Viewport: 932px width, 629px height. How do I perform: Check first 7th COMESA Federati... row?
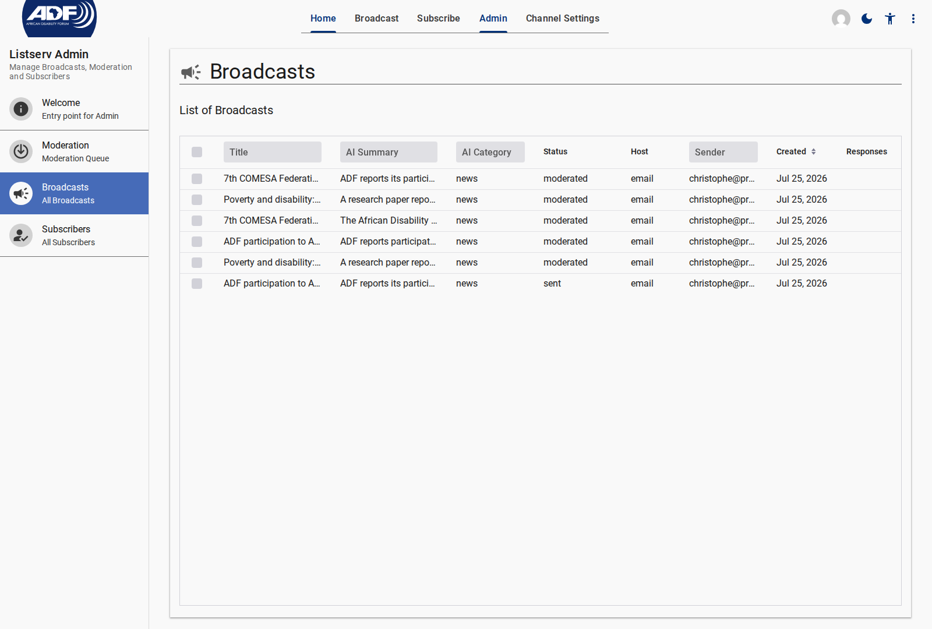[x=197, y=179]
